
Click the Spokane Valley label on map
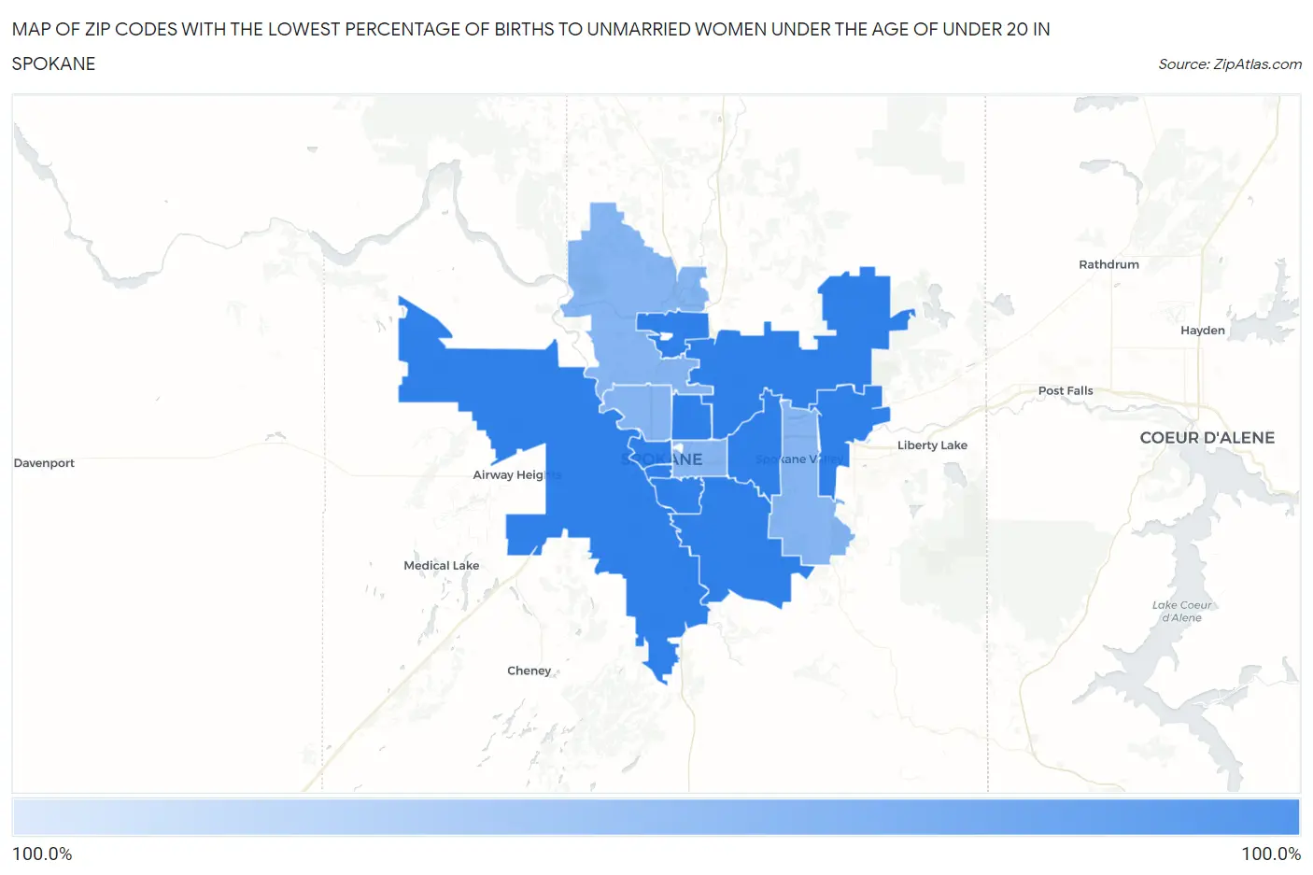coord(799,459)
